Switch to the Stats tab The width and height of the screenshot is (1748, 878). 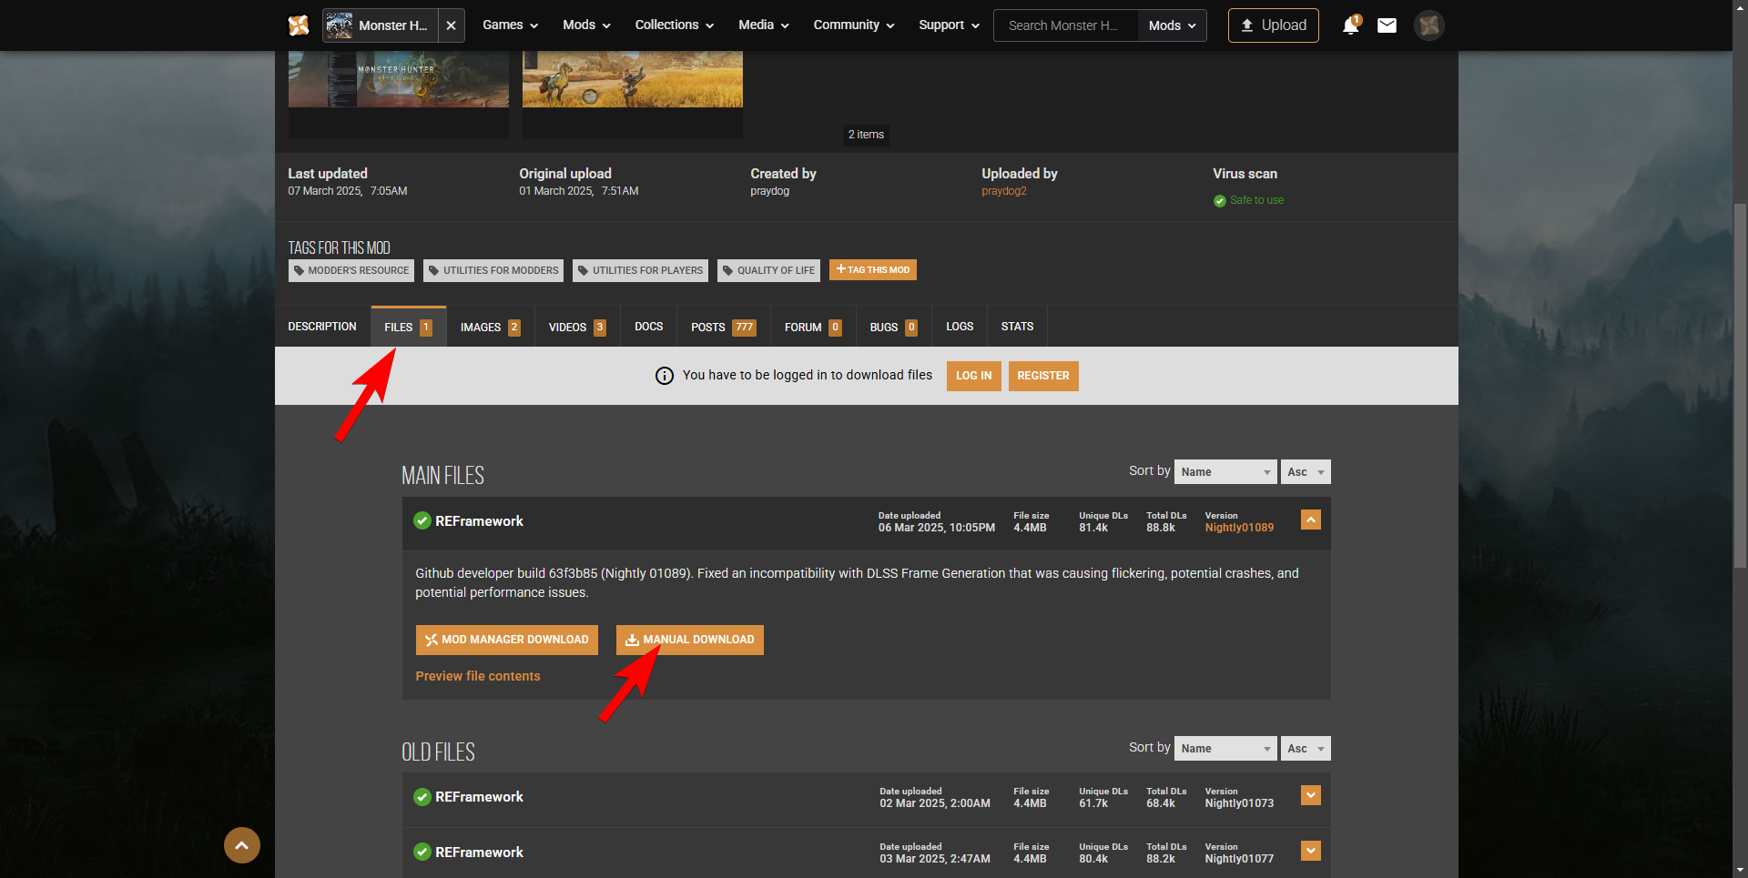[1017, 327]
